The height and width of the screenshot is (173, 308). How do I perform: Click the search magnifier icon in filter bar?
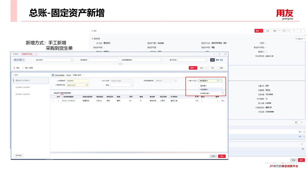click(212, 60)
